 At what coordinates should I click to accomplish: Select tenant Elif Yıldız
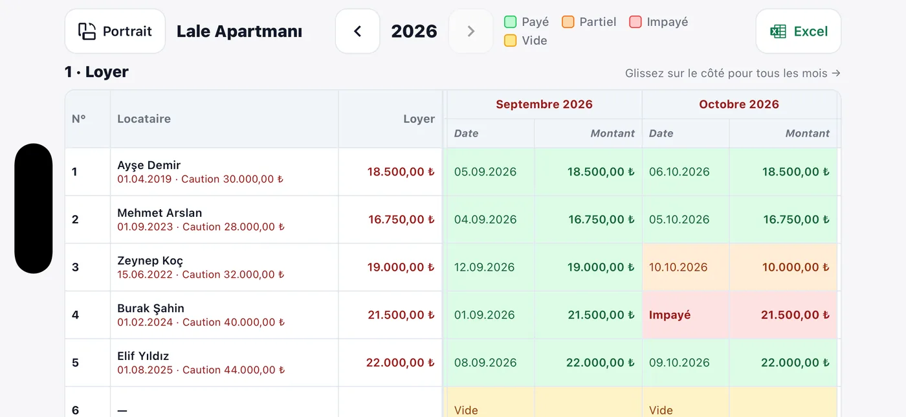click(143, 356)
